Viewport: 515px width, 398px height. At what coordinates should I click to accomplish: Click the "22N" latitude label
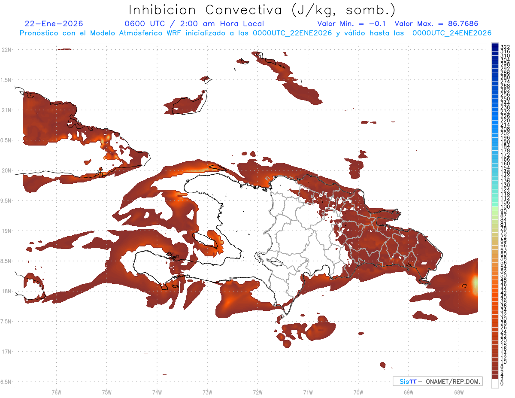[x=6, y=50]
